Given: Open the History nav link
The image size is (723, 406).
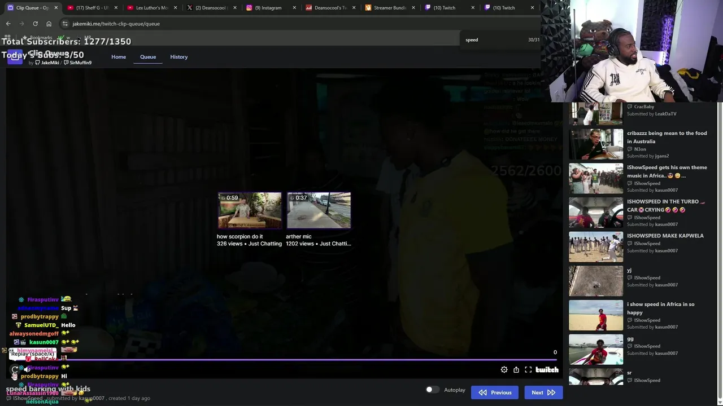Looking at the screenshot, I should (179, 57).
